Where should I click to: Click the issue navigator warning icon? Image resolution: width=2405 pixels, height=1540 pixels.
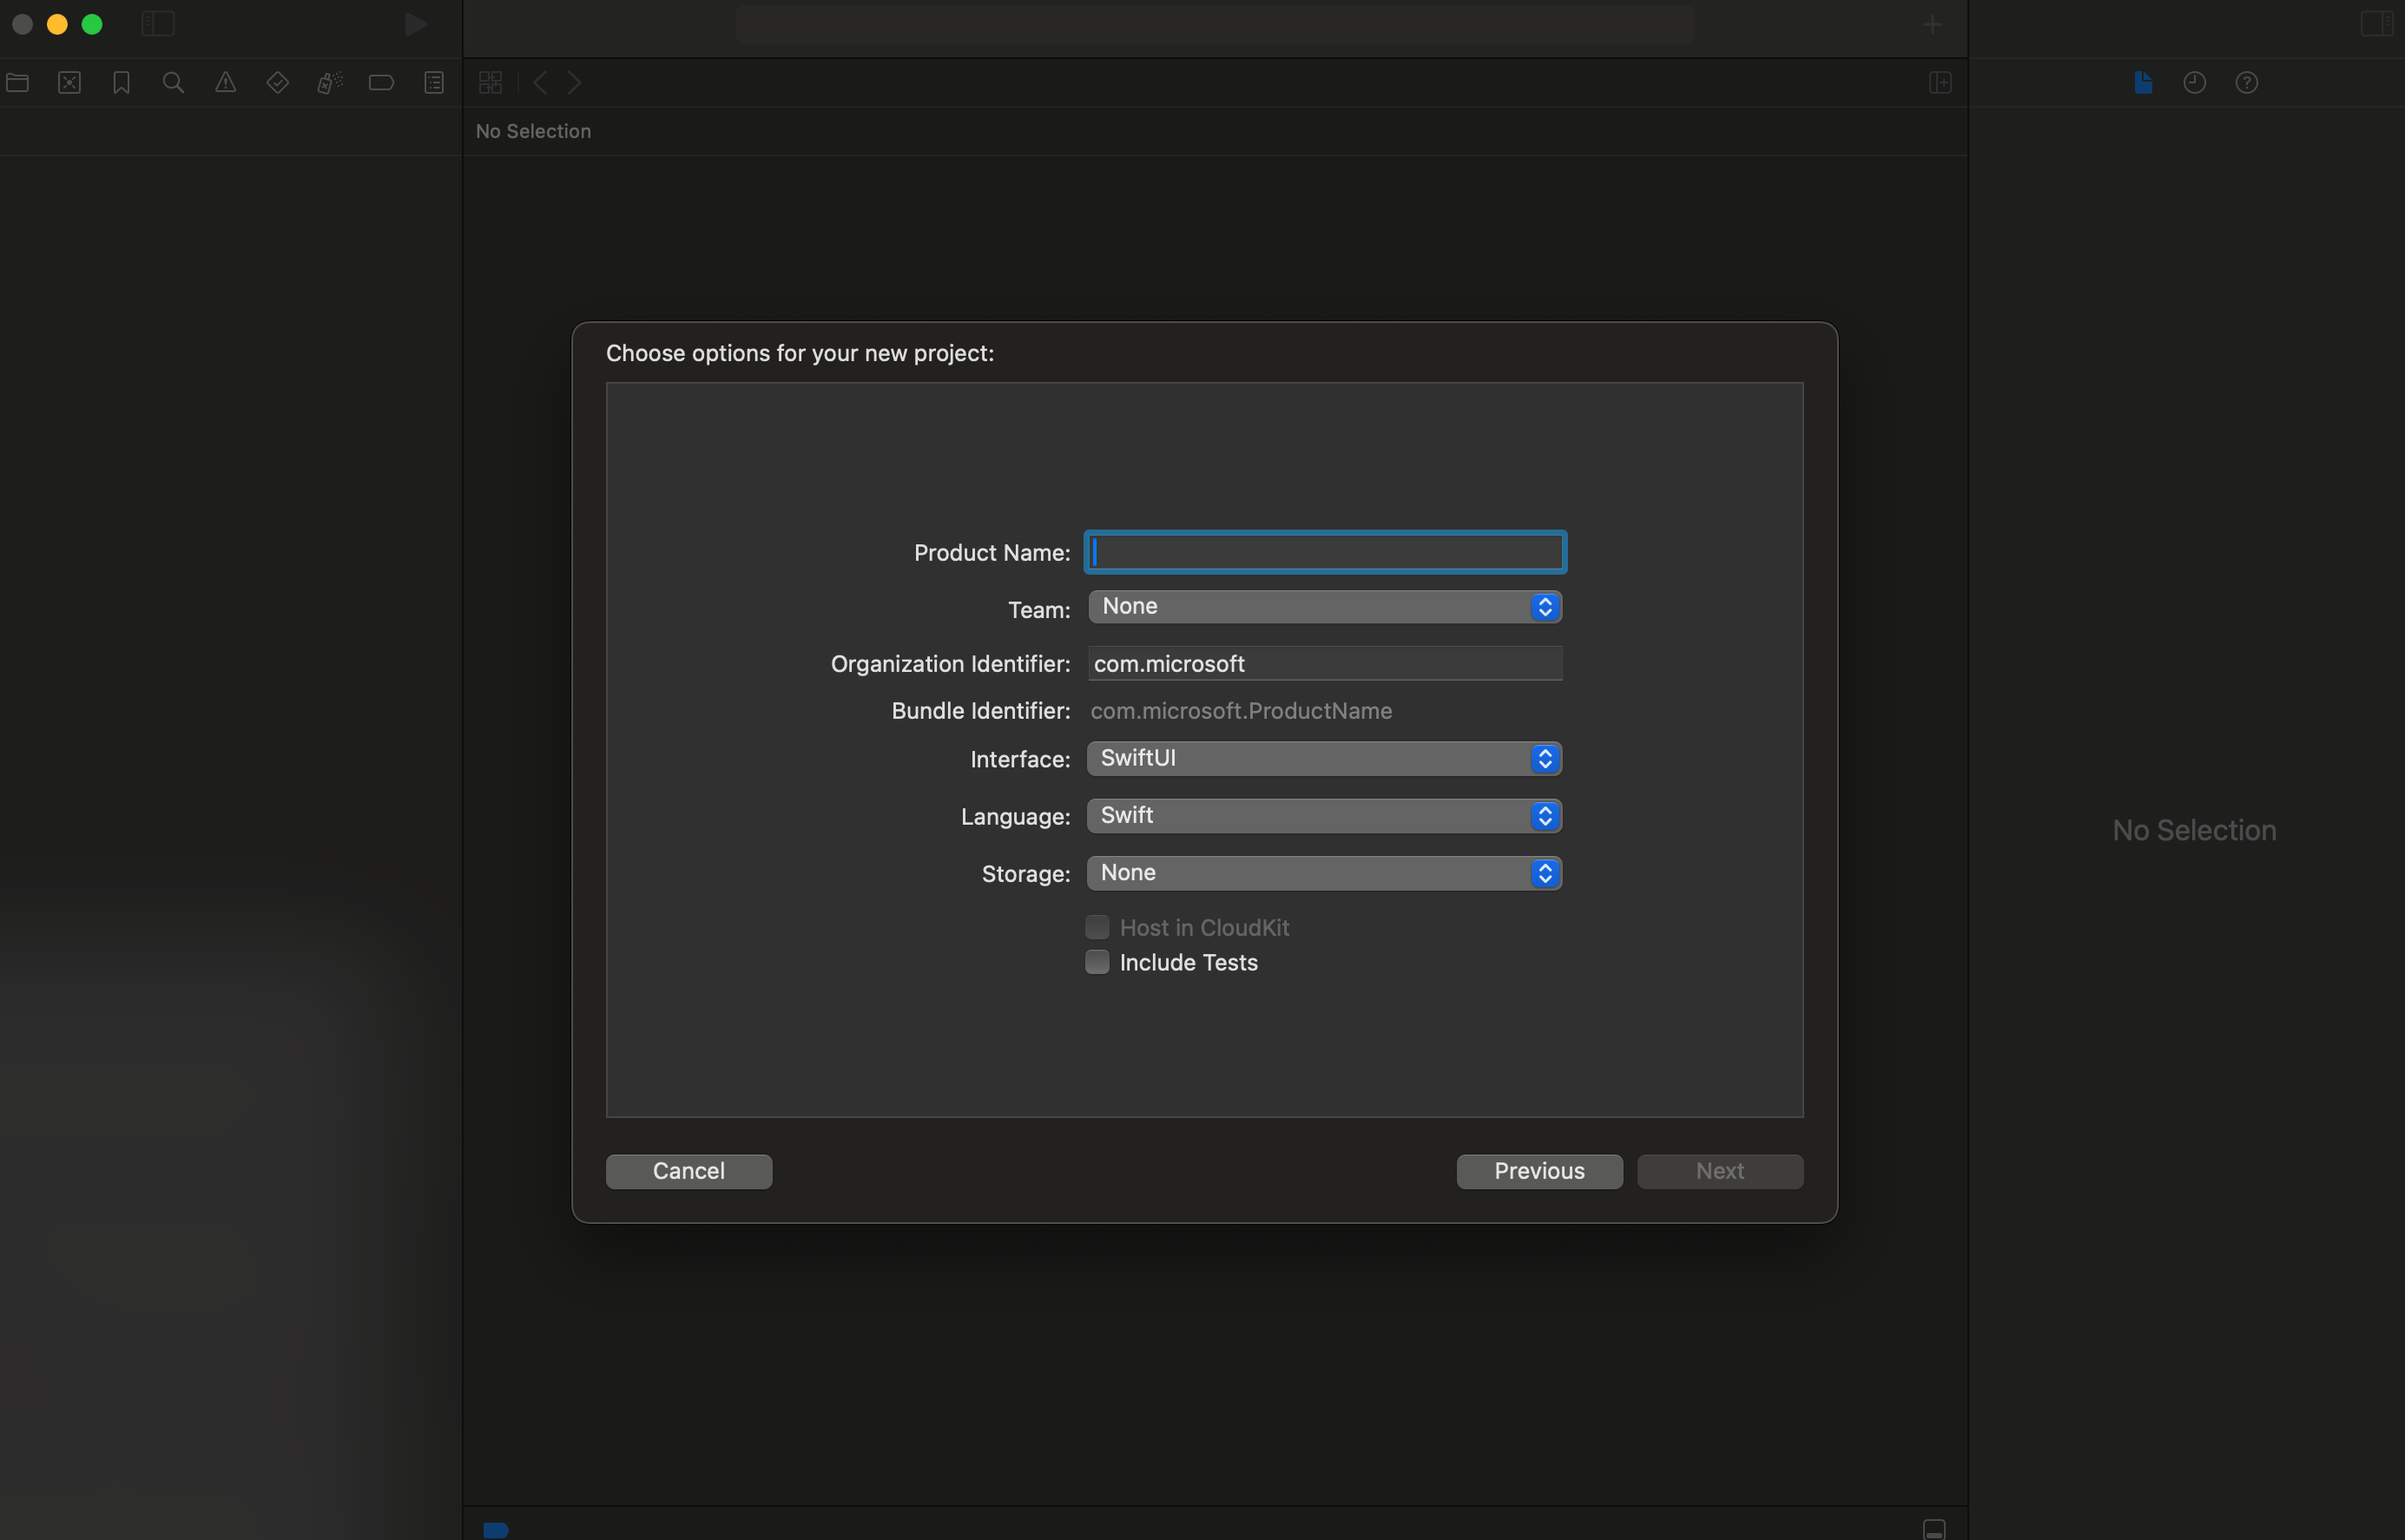coord(222,82)
